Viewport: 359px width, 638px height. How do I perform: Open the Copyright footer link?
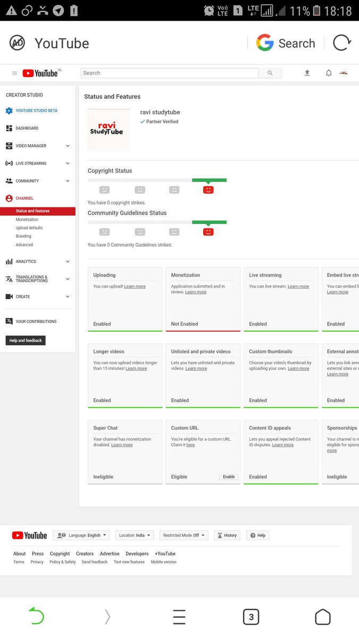pos(60,553)
